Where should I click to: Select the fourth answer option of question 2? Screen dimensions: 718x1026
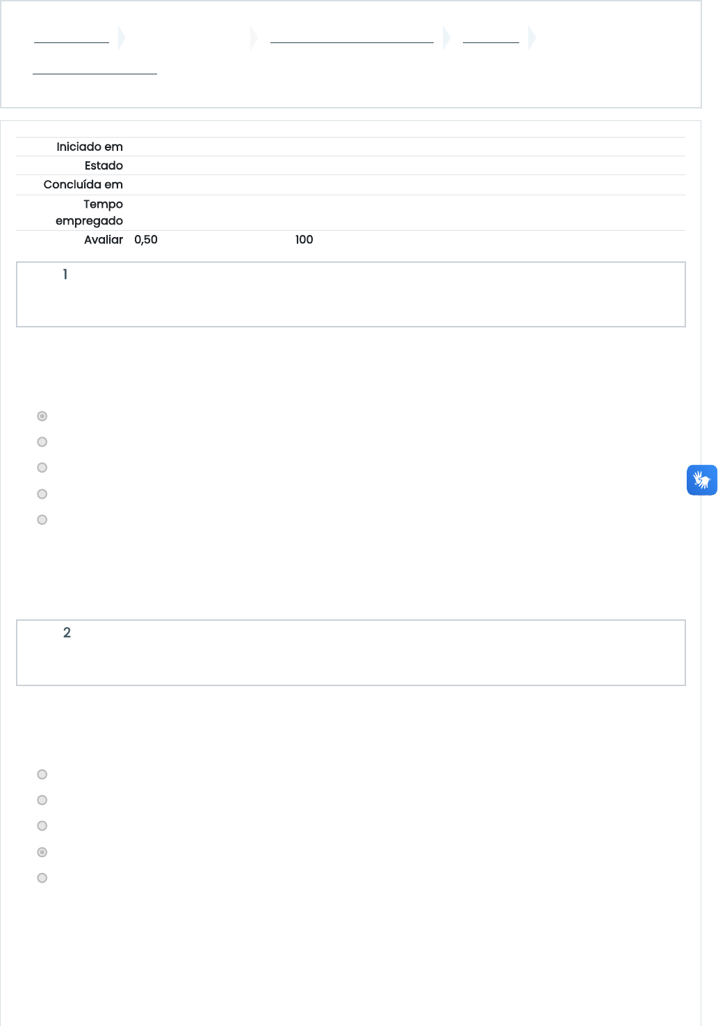click(42, 852)
